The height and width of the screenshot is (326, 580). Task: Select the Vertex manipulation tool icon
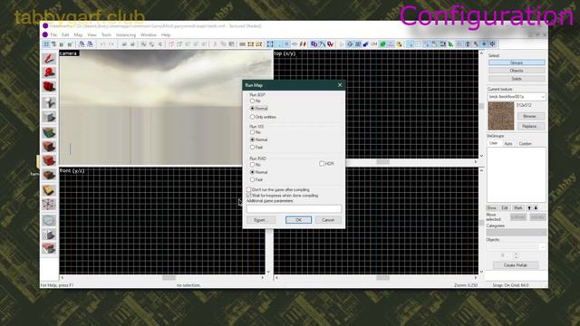pos(49,204)
